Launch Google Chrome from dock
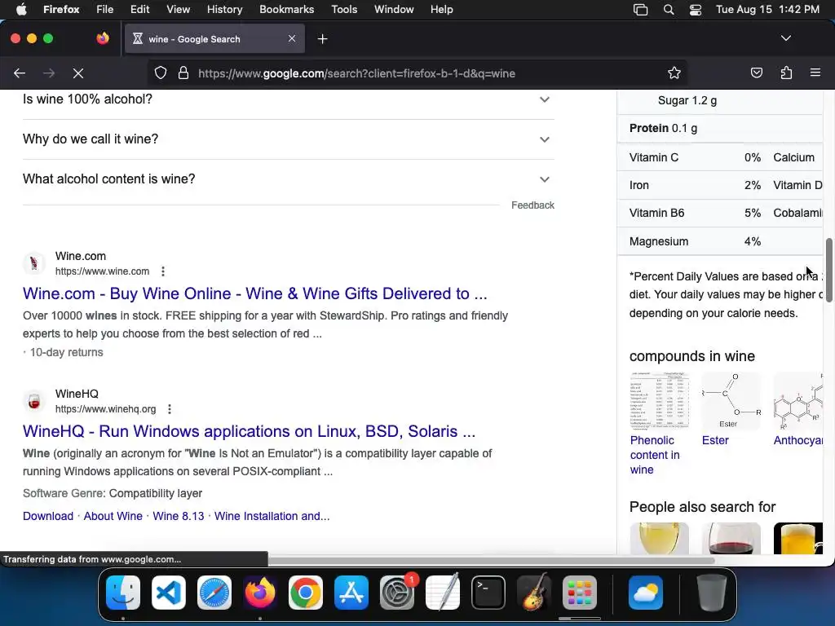The height and width of the screenshot is (626, 835). 306,593
